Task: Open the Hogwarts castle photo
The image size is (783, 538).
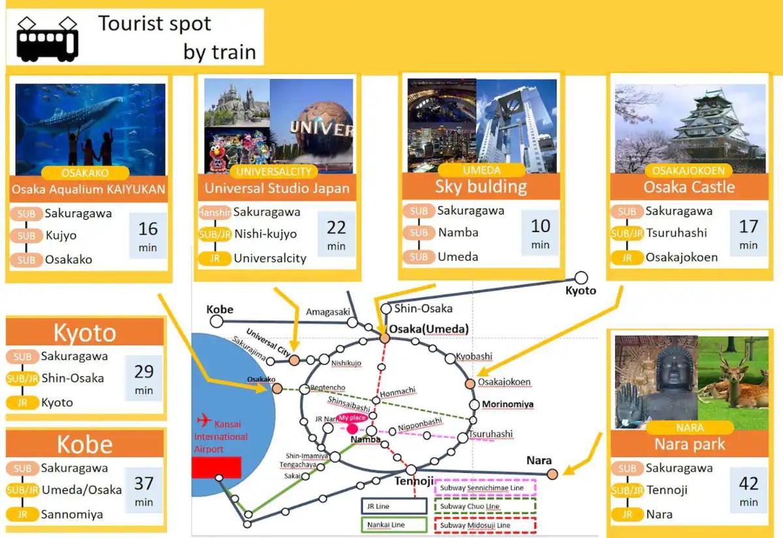Action: [x=237, y=102]
